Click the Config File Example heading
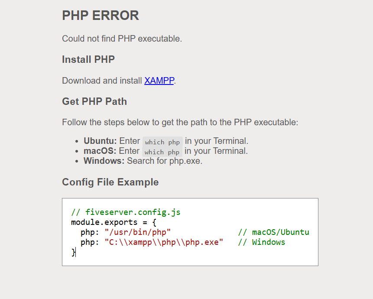The width and height of the screenshot is (373, 299). [110, 182]
